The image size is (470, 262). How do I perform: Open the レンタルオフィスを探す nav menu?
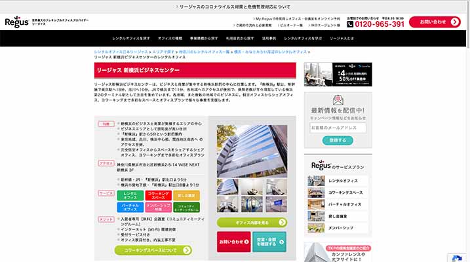[131, 39]
